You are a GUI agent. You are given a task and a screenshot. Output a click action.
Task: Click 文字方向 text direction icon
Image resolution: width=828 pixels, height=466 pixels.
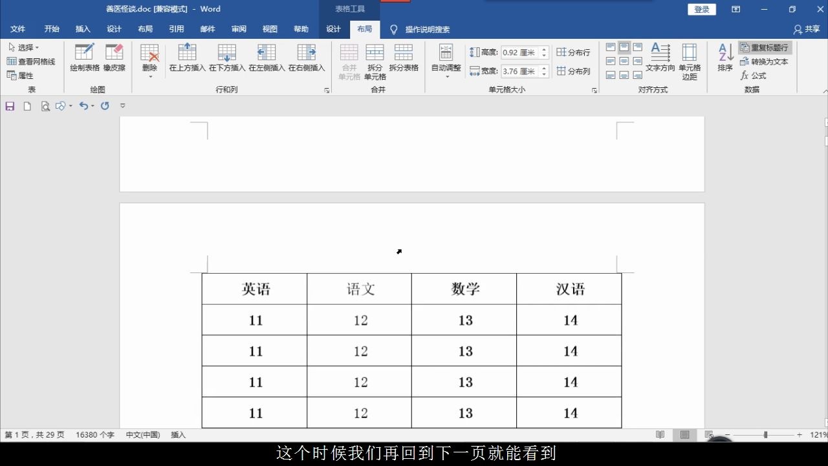[x=660, y=58]
